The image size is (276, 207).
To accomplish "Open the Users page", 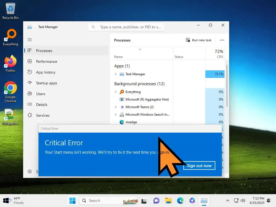I will tap(66, 94).
